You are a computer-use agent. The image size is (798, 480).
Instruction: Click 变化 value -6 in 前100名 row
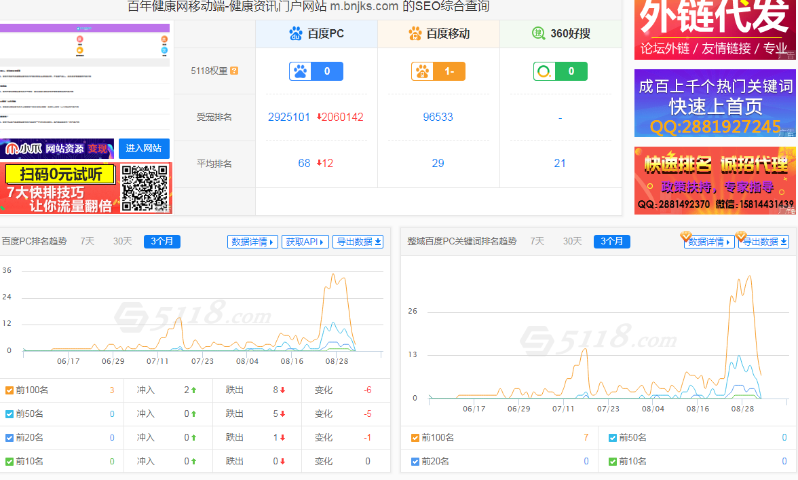[x=368, y=390]
